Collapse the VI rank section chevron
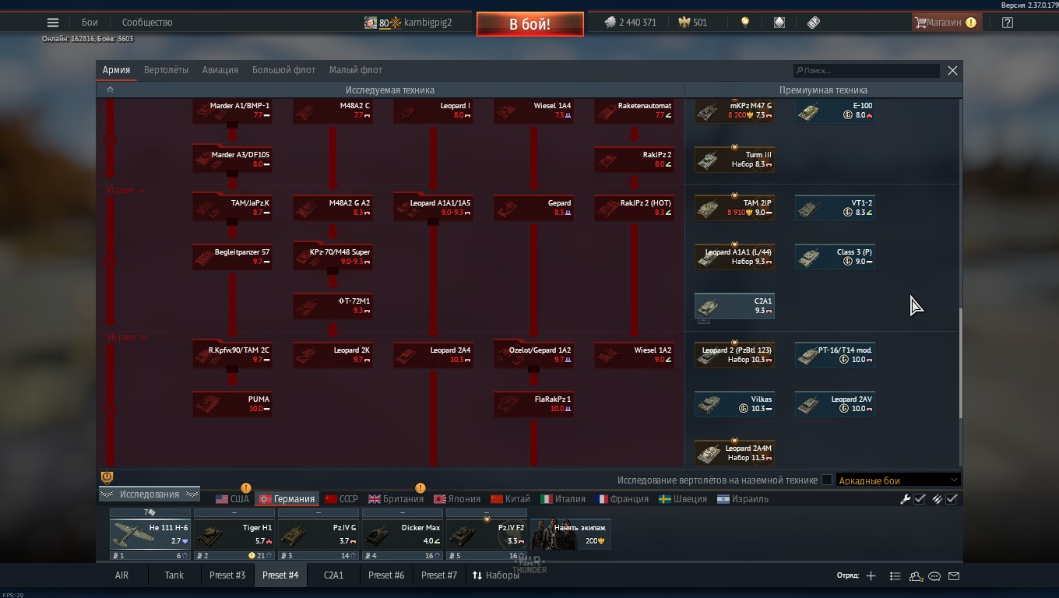1059x598 pixels. 142,190
